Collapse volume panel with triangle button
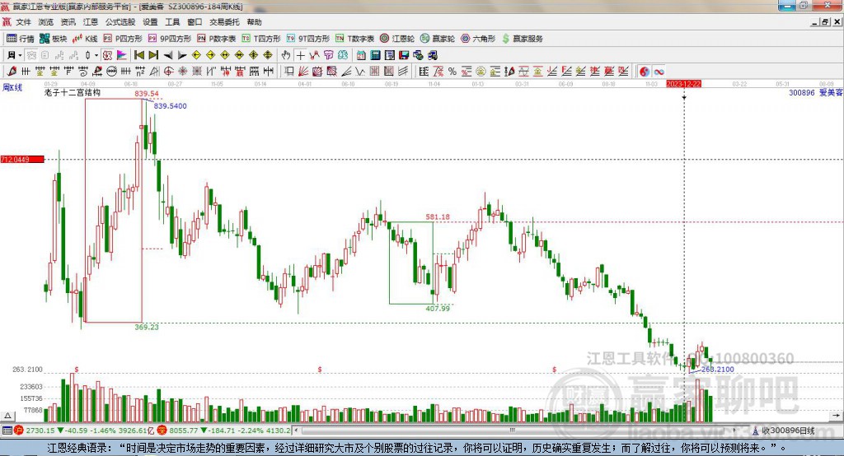844x456 pixels. [x=7, y=416]
